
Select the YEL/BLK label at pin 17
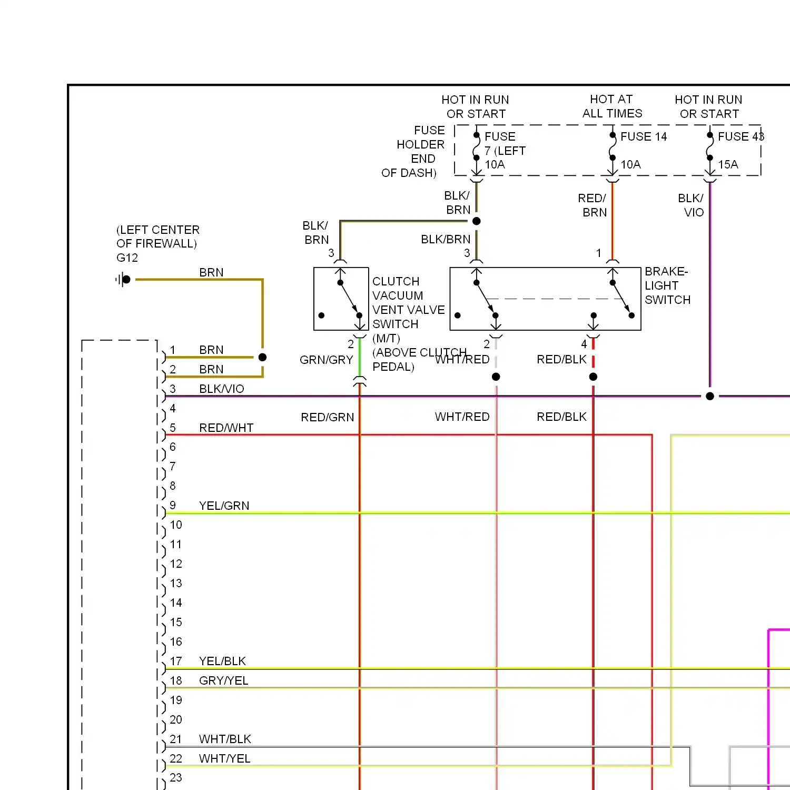(223, 661)
